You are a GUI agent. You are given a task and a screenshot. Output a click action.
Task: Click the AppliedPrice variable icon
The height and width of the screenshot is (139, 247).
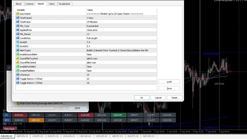[x=17, y=30]
